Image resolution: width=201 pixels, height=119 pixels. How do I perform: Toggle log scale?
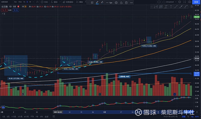coord(192,116)
